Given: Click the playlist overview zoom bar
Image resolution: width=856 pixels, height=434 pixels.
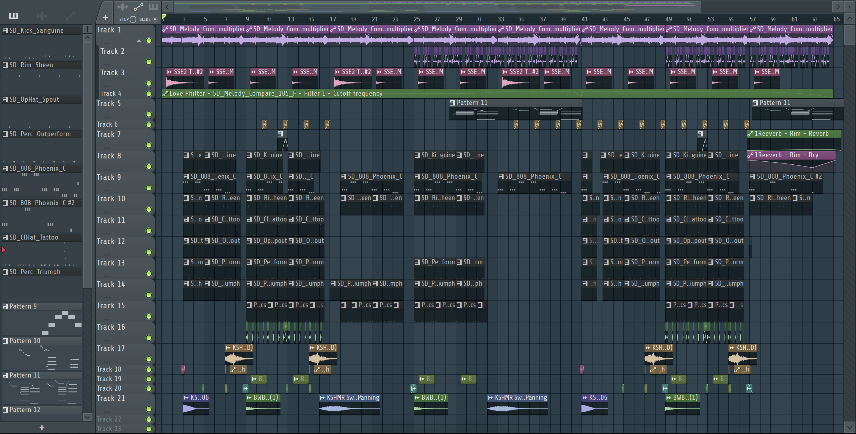Looking at the screenshot, I should [x=437, y=6].
